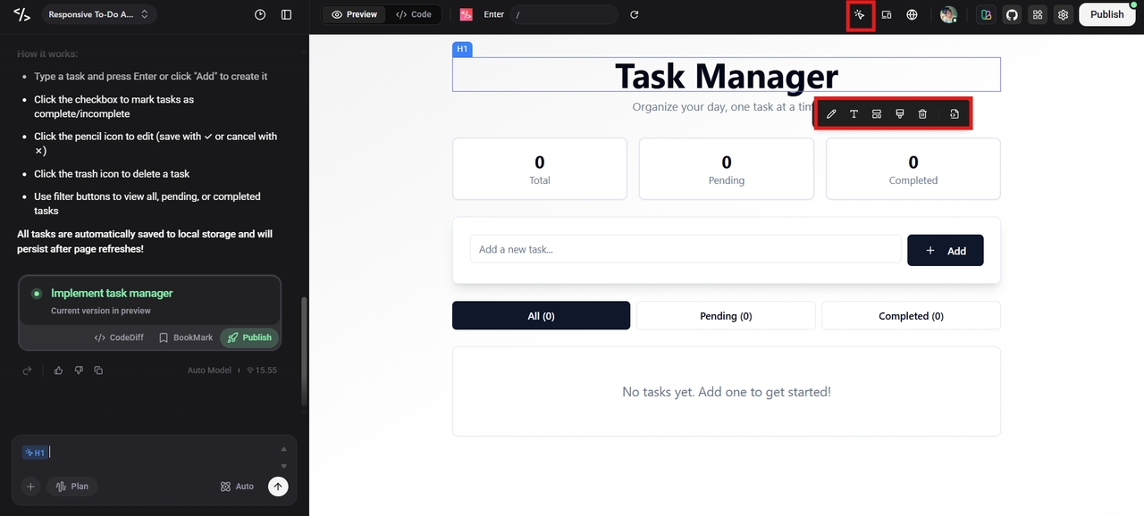Click the chat panel vertical scrollbar
Image resolution: width=1144 pixels, height=516 pixels.
click(x=304, y=352)
